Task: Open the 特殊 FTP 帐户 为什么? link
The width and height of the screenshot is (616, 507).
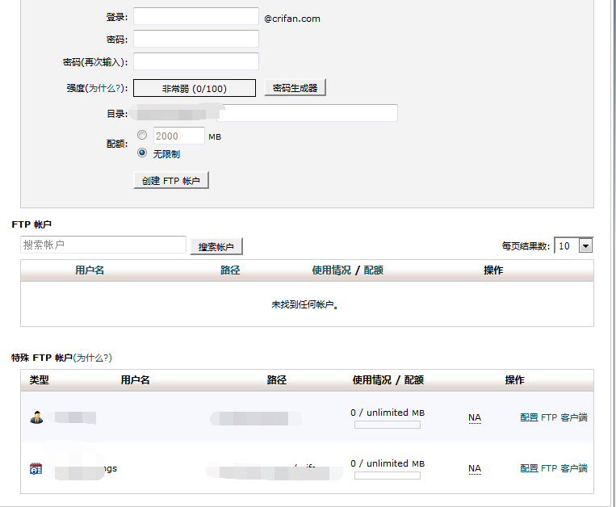Action: [x=92, y=358]
